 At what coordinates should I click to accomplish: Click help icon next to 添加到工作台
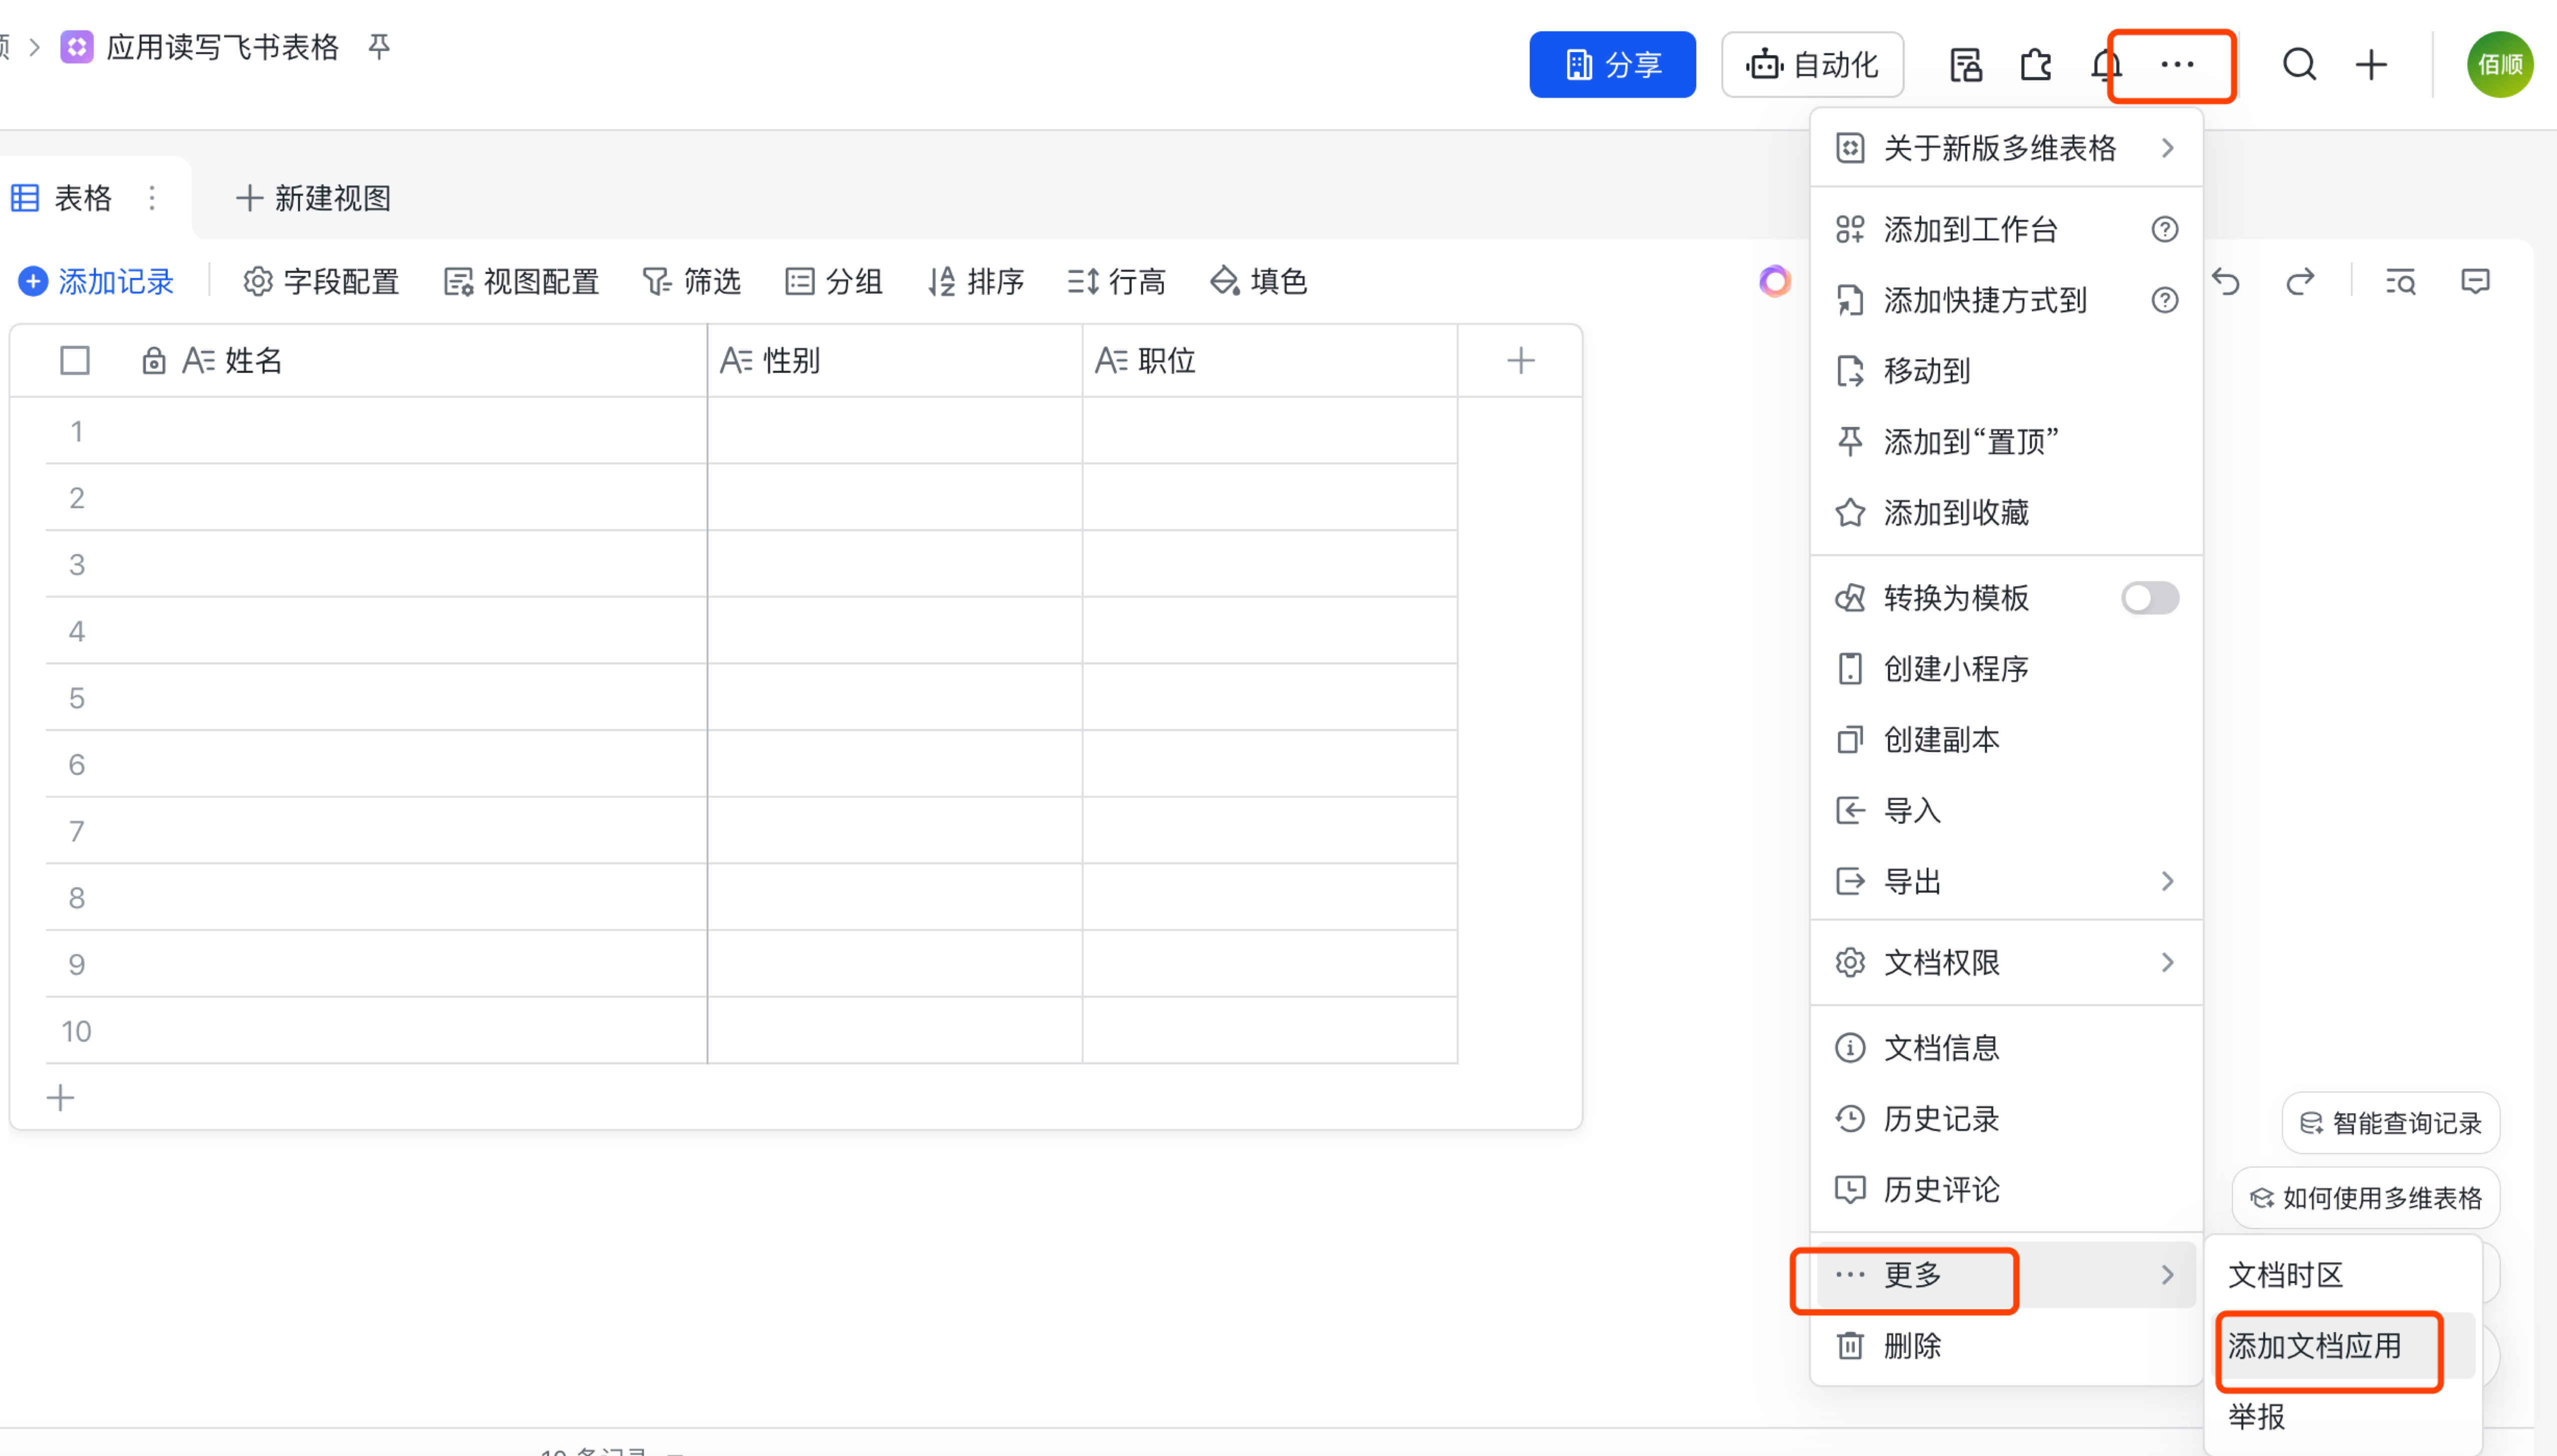[2165, 230]
